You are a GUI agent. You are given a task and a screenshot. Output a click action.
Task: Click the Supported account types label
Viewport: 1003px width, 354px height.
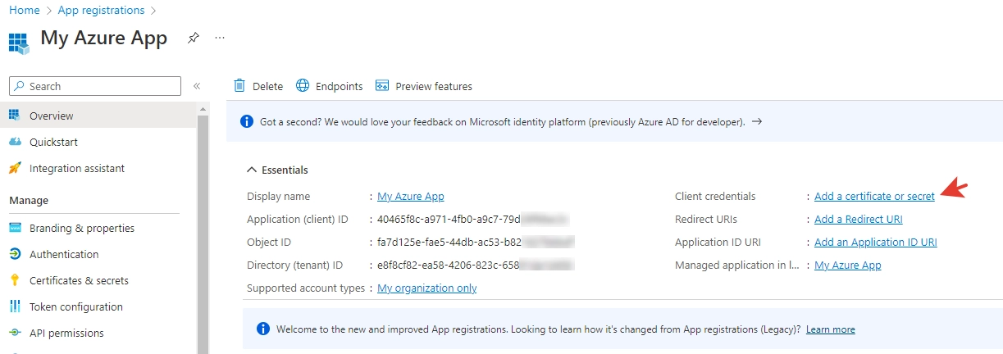(x=306, y=288)
